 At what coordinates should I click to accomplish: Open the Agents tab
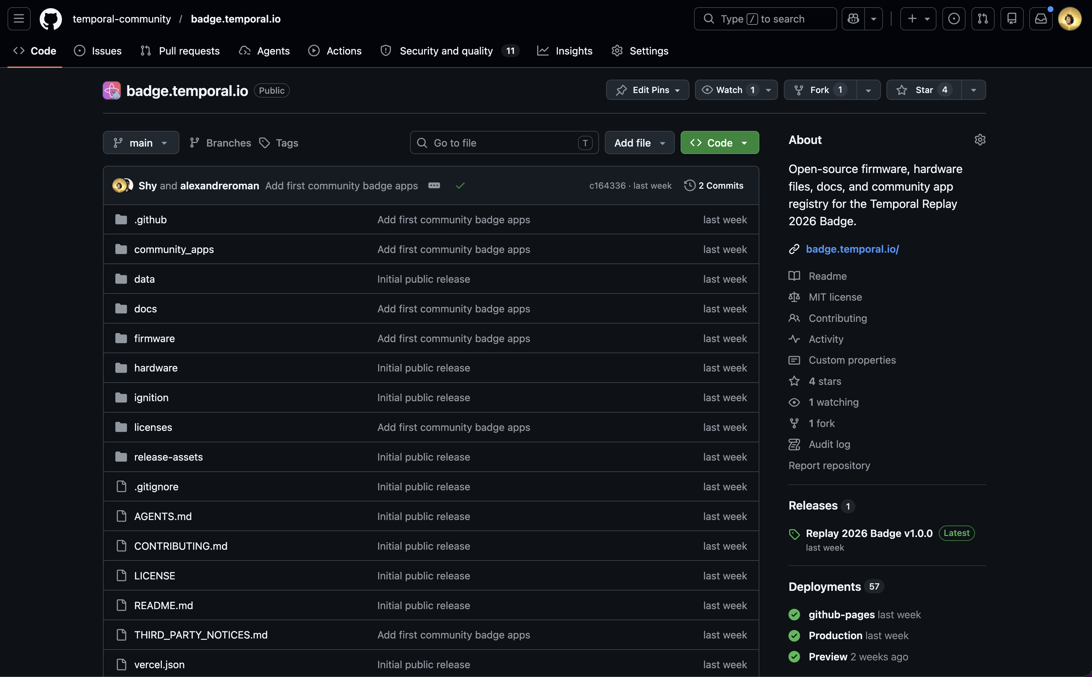264,51
